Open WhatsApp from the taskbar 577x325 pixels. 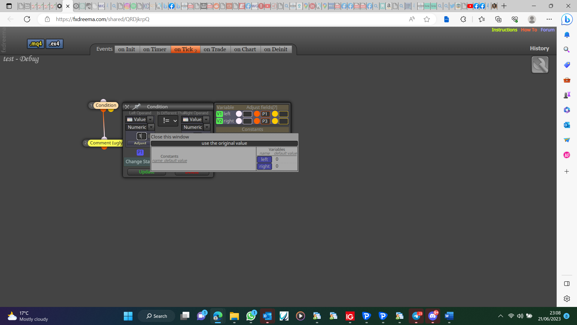(x=251, y=316)
